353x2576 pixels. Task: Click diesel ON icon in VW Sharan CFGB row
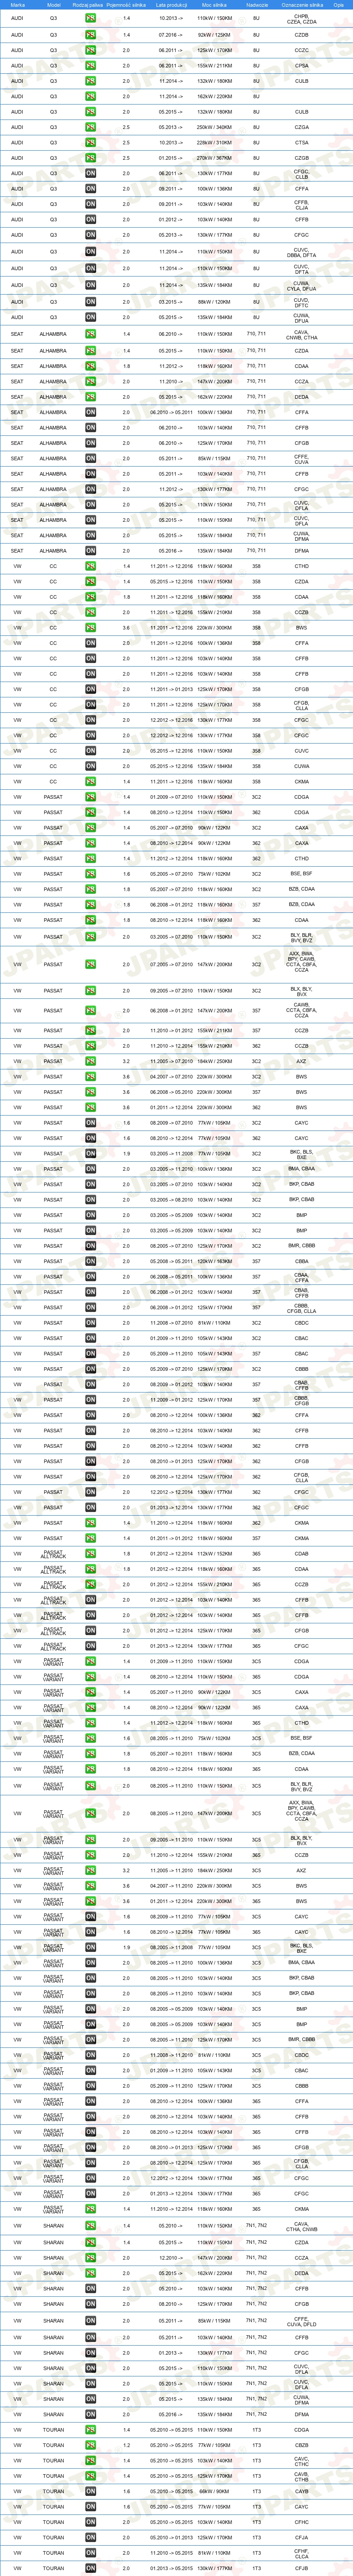pos(91,2304)
